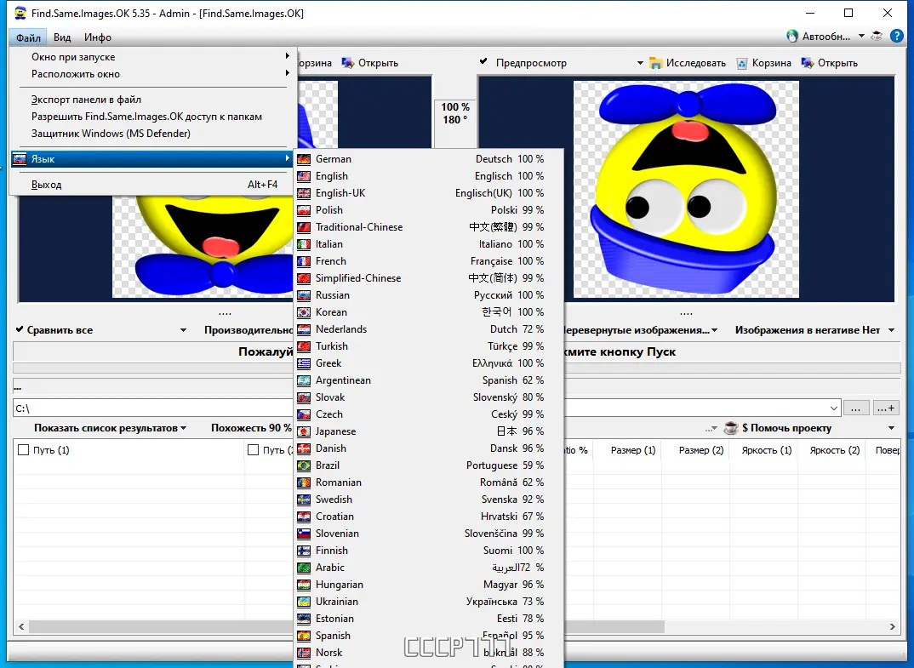Click the Finnish flag icon

click(304, 551)
